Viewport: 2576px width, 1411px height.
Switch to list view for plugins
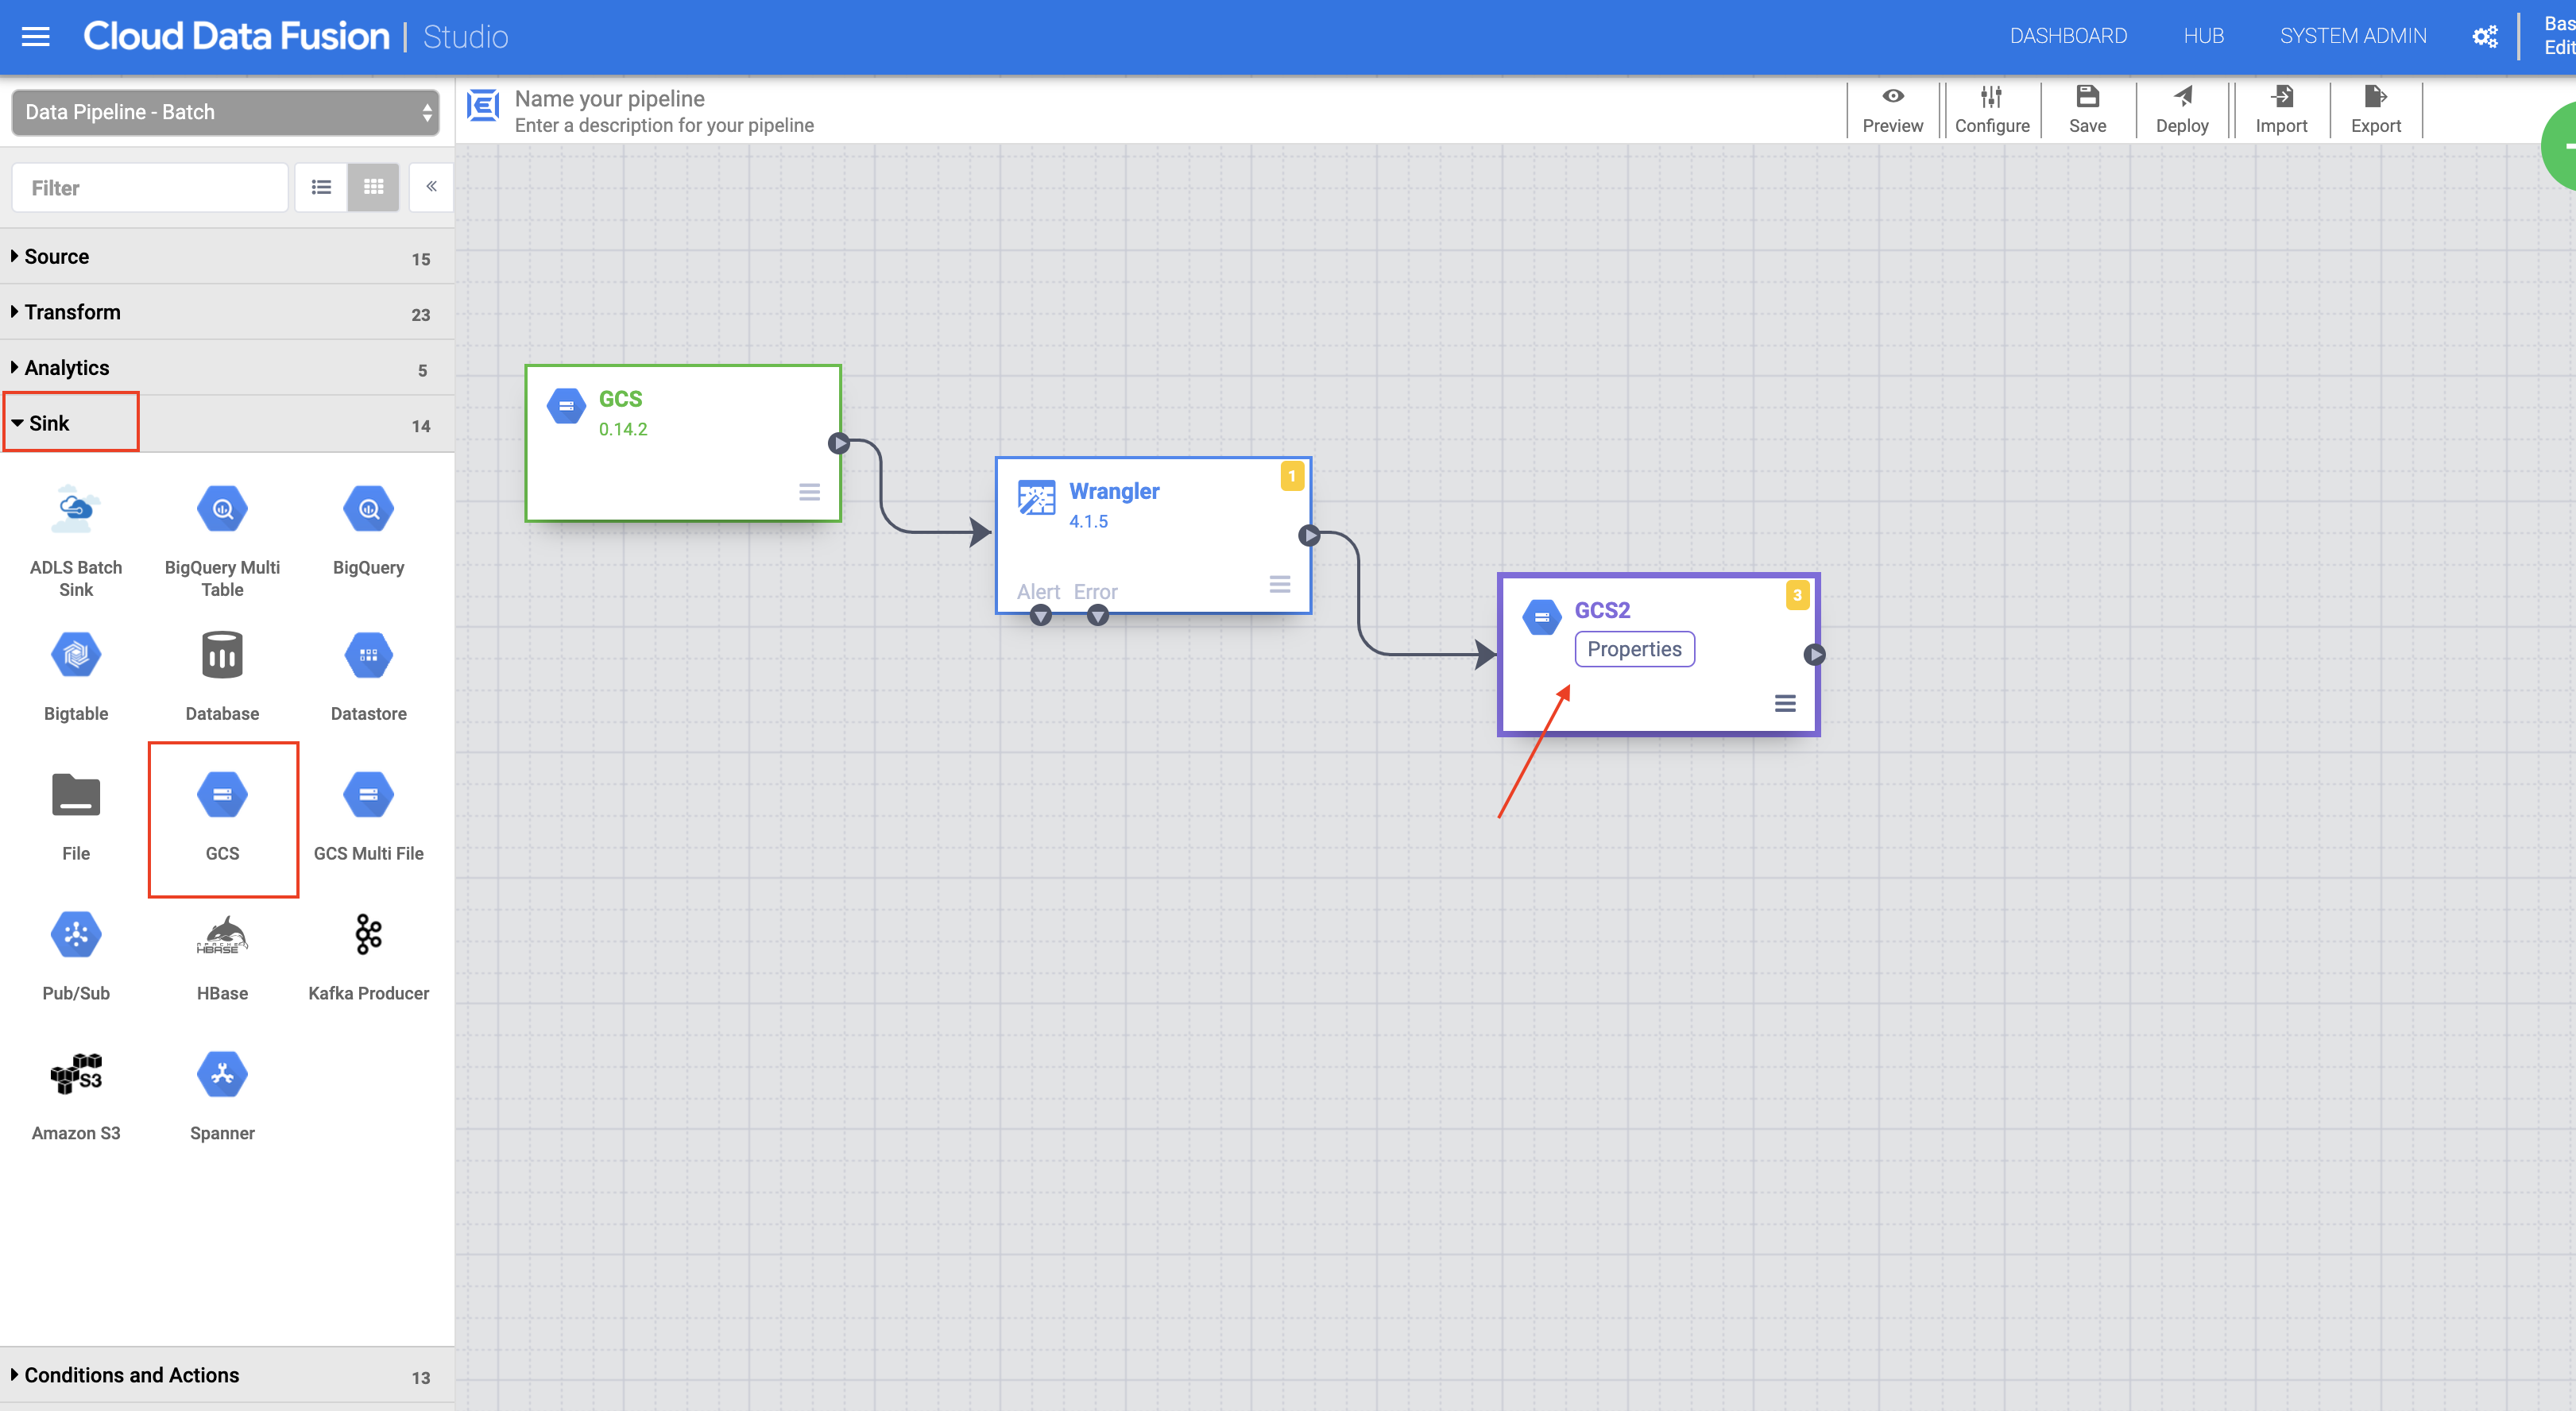(321, 187)
